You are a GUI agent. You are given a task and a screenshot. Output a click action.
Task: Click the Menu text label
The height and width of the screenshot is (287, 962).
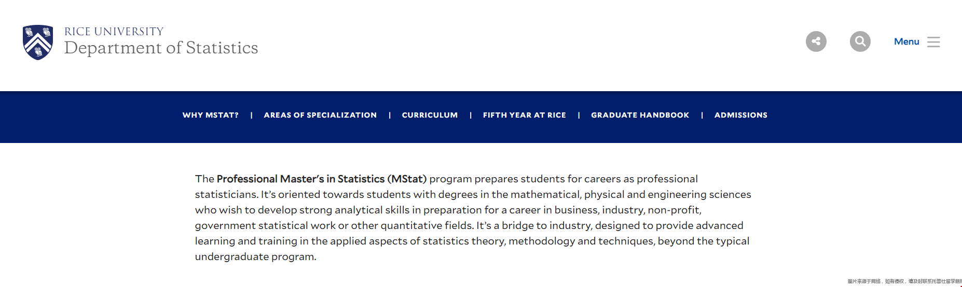click(x=906, y=41)
